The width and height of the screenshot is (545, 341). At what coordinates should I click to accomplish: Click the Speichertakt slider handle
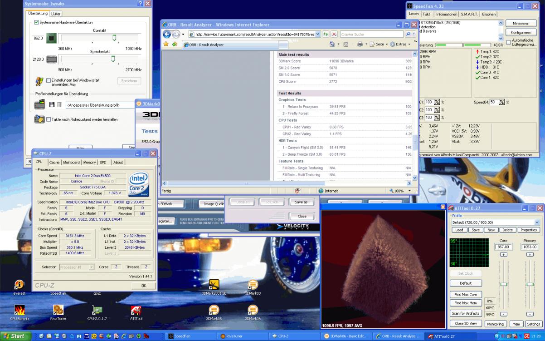click(x=113, y=59)
